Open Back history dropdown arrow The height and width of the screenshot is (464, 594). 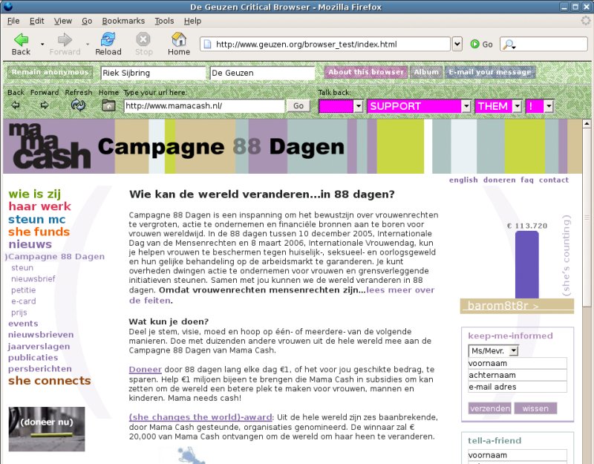coord(42,45)
